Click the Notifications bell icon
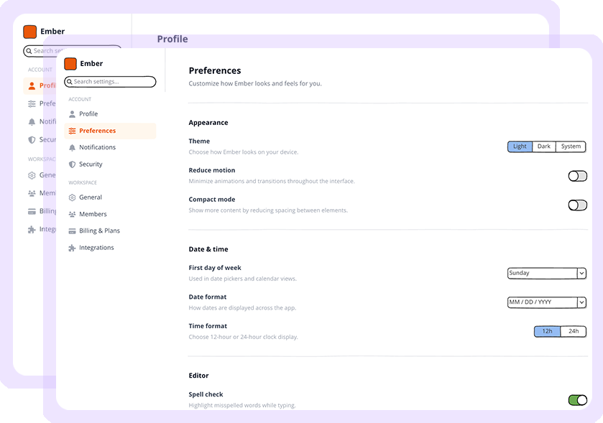603x423 pixels. [x=72, y=147]
